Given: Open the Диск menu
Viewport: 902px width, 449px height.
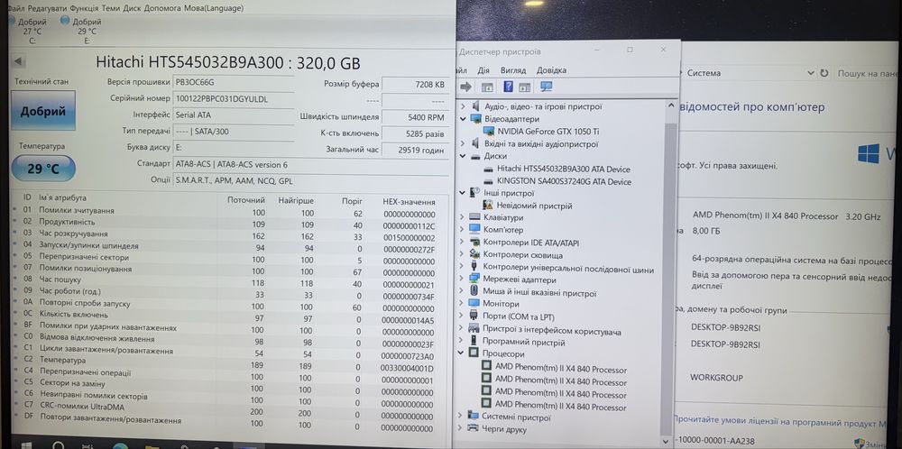Looking at the screenshot, I should 133,8.
